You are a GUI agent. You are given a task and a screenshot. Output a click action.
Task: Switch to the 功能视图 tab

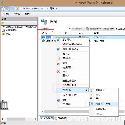click(47, 118)
